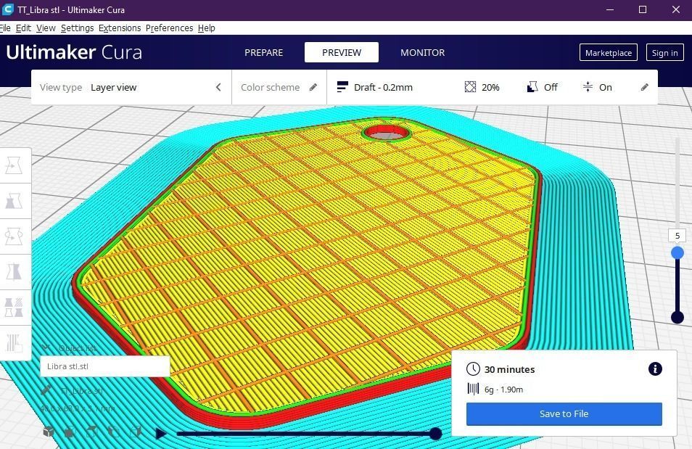Select the Move tool in left toolbar
This screenshot has height=449, width=692.
tap(14, 165)
